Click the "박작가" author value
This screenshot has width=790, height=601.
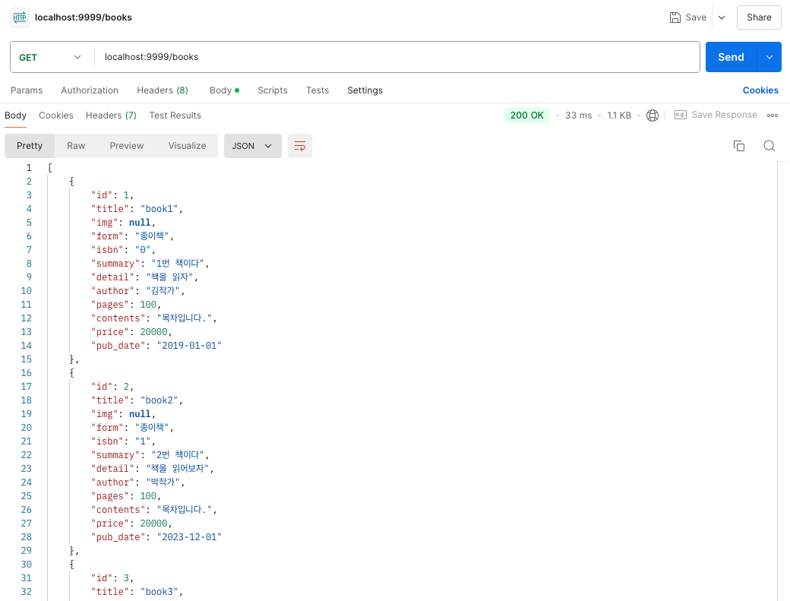click(163, 482)
